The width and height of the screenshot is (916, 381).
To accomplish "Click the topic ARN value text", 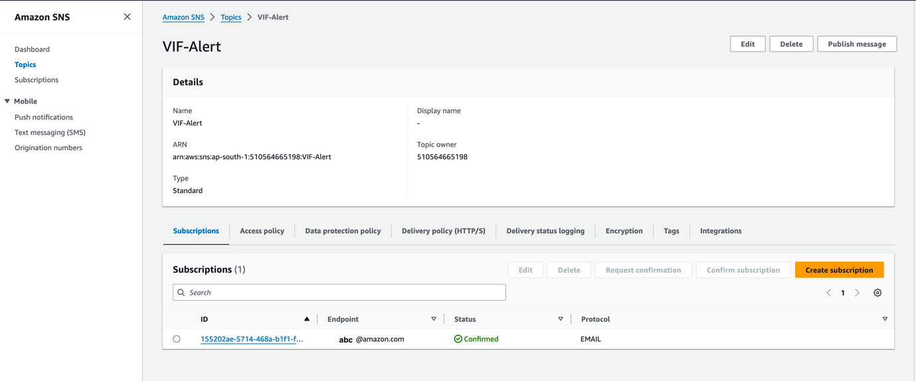I will click(x=252, y=157).
